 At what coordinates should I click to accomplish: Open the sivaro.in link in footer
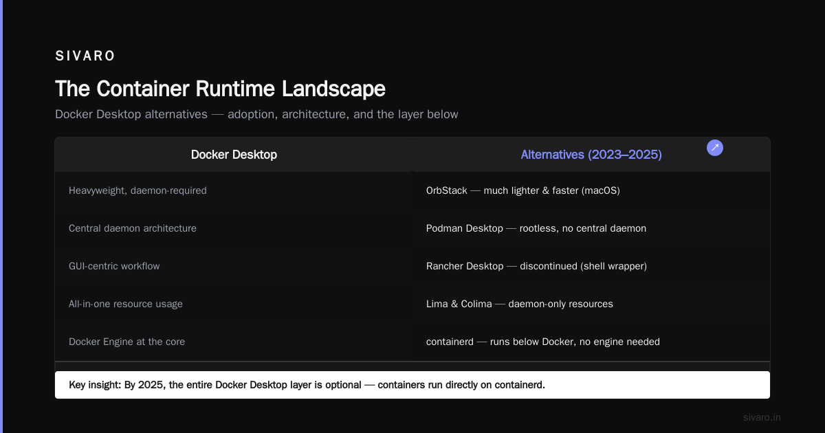click(762, 417)
